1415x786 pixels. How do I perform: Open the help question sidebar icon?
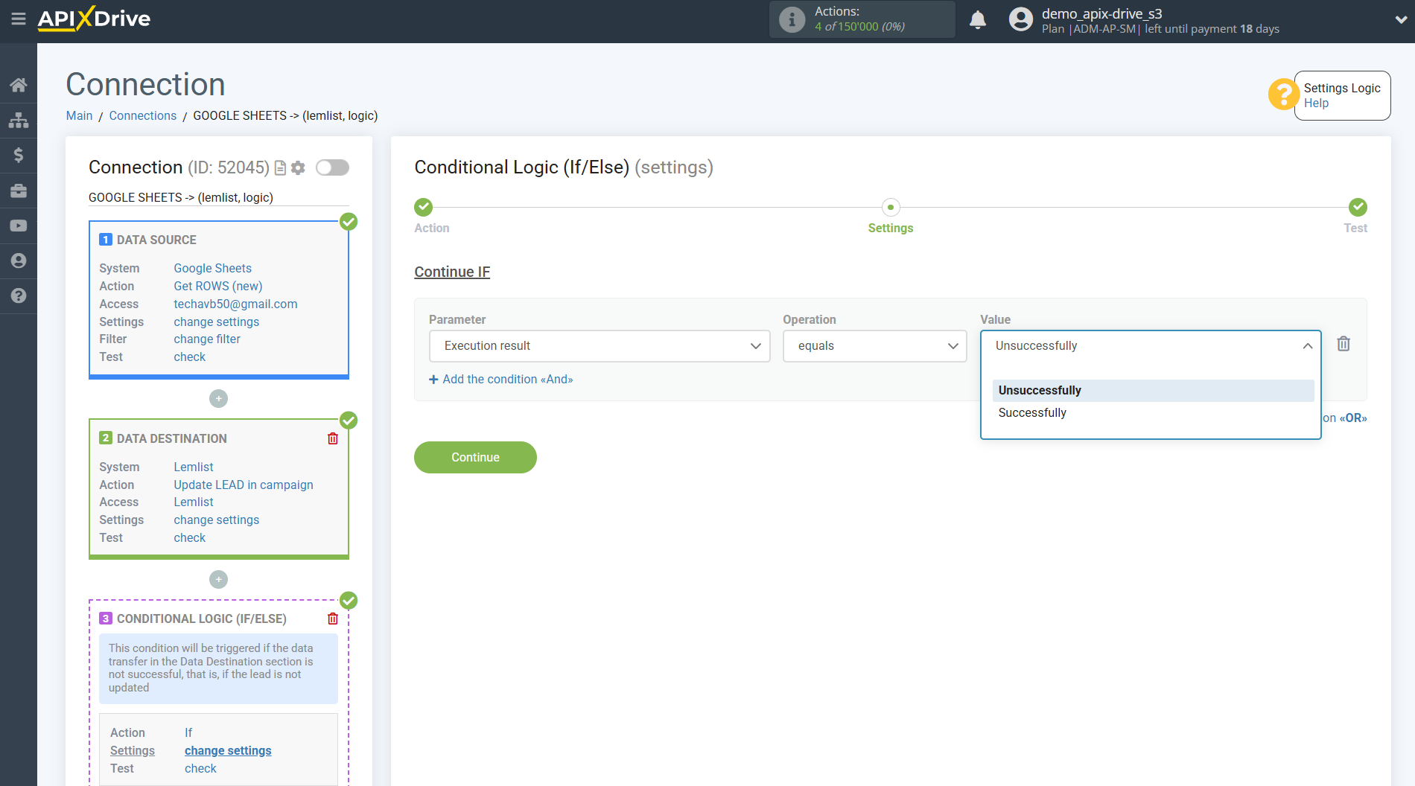[19, 295]
